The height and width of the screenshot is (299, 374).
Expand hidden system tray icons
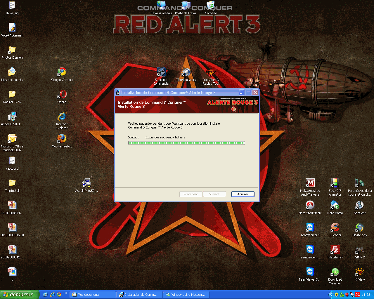tap(331, 295)
